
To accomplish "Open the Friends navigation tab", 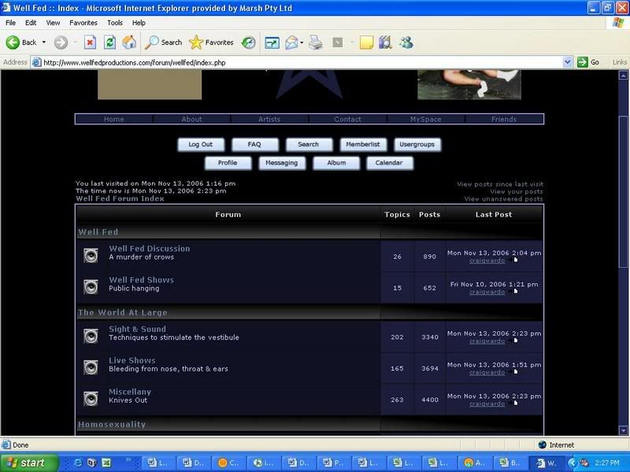I will (503, 120).
